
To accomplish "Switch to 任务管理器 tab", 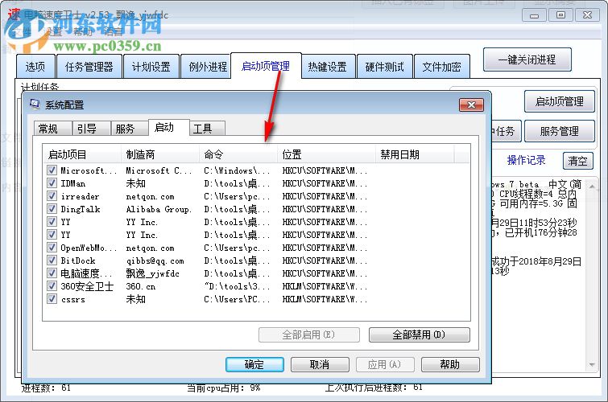I will coord(89,67).
